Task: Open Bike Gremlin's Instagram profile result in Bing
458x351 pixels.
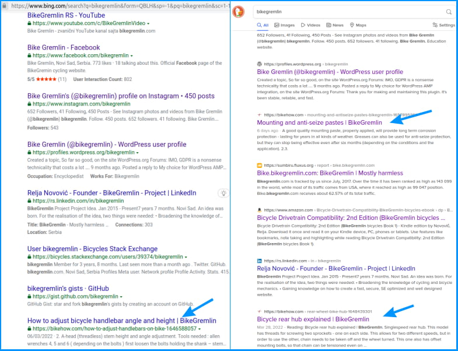Action: pyautogui.click(x=121, y=96)
